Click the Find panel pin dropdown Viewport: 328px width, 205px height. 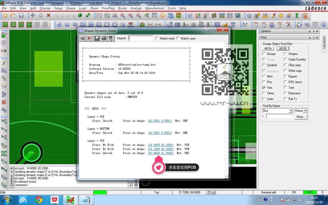click(310, 38)
